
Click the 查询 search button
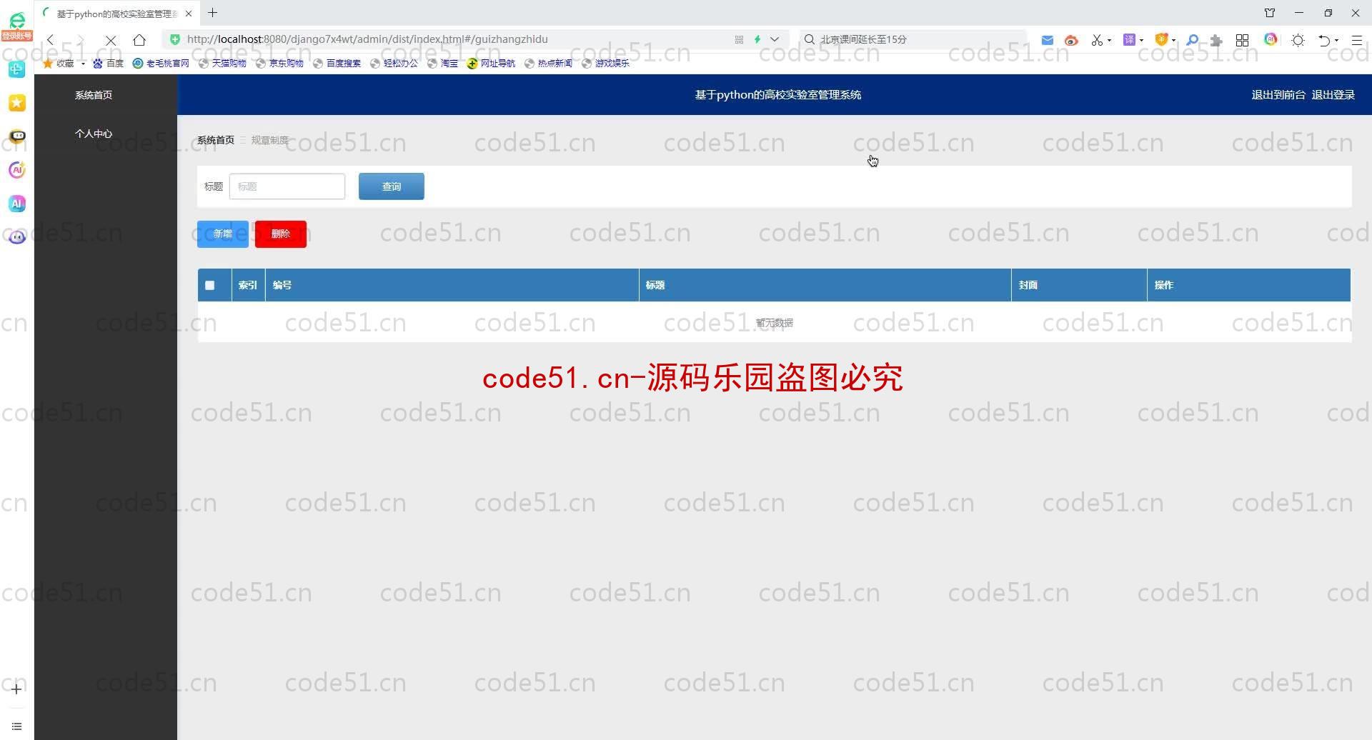(x=392, y=186)
